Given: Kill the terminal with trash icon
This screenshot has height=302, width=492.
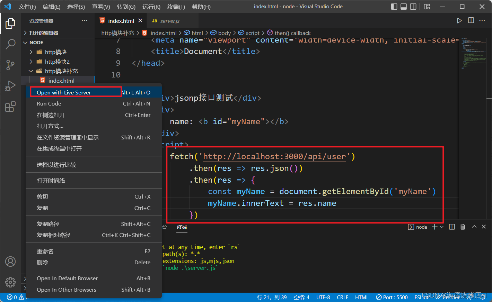Looking at the screenshot, I should pyautogui.click(x=463, y=227).
